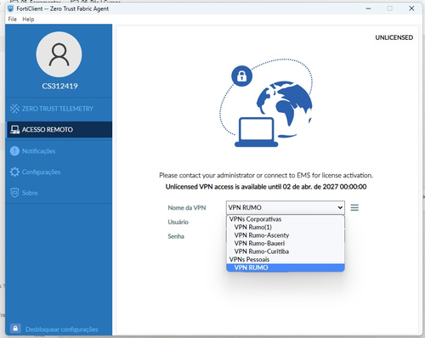Viewport: 425px width, 338px height.
Task: Click the padlock unlock settings icon
Action: coord(15,329)
